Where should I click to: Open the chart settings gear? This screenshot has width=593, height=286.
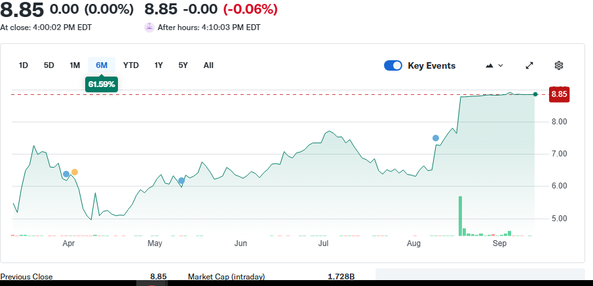tap(559, 65)
